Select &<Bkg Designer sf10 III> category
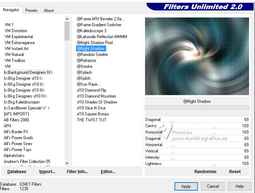The image size is (255, 193). tap(24, 90)
